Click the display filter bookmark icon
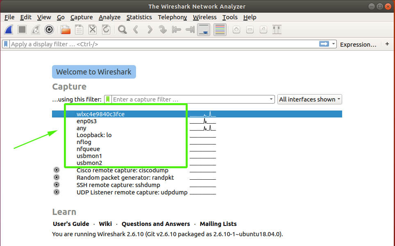The height and width of the screenshot is (246, 395). (6, 44)
